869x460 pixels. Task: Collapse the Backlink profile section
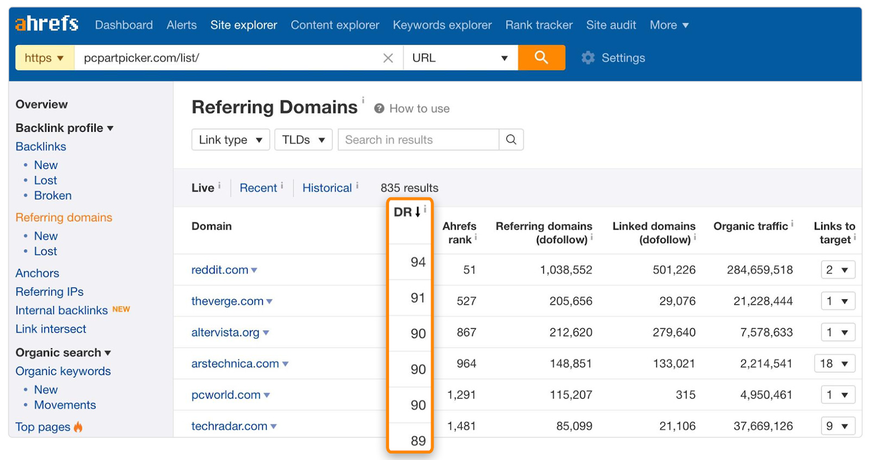coord(64,128)
